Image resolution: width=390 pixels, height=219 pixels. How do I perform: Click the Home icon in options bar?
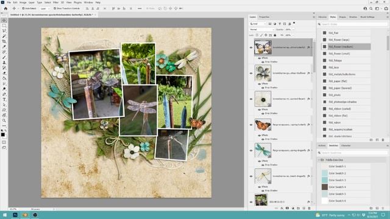point(5,9)
